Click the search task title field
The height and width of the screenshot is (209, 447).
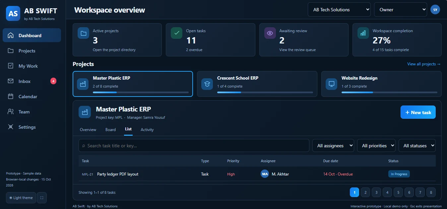(194, 146)
